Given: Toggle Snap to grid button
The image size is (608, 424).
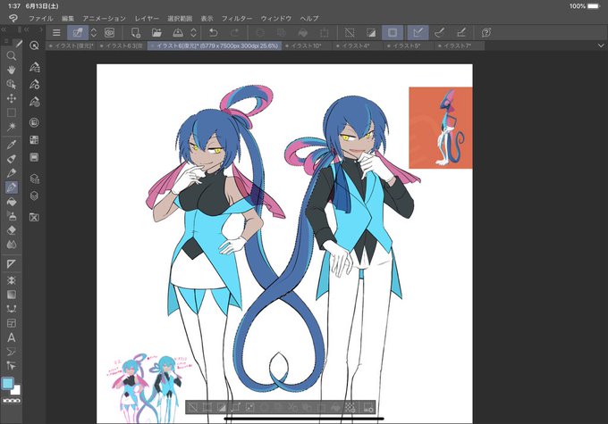Looking at the screenshot, I should tap(461, 32).
